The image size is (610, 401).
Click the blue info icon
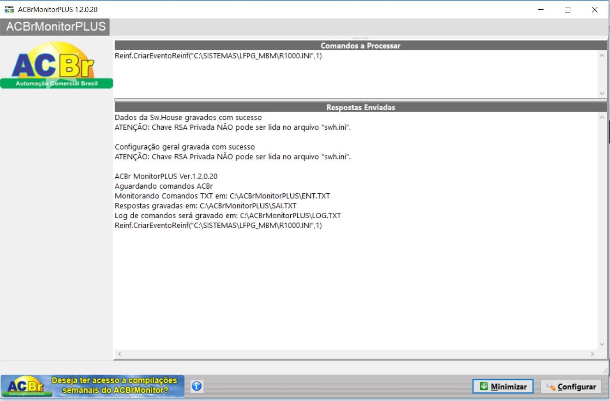197,386
